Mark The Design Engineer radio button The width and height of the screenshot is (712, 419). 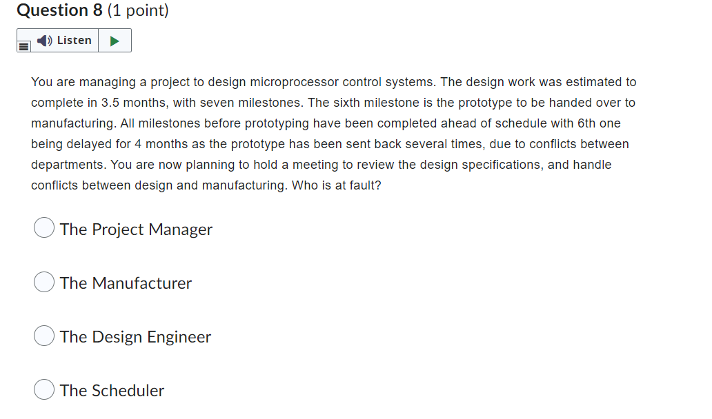pos(43,336)
